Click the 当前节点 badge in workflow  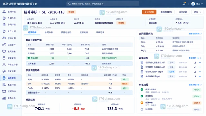197,103
